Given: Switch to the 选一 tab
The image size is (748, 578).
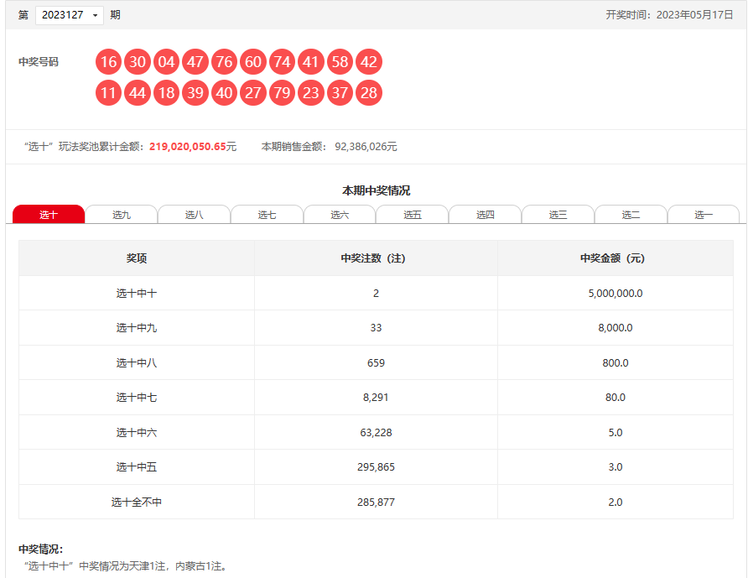Looking at the screenshot, I should 704,215.
